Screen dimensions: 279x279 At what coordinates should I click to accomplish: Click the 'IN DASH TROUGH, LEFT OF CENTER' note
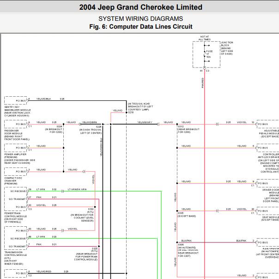pyautogui.click(x=91, y=131)
